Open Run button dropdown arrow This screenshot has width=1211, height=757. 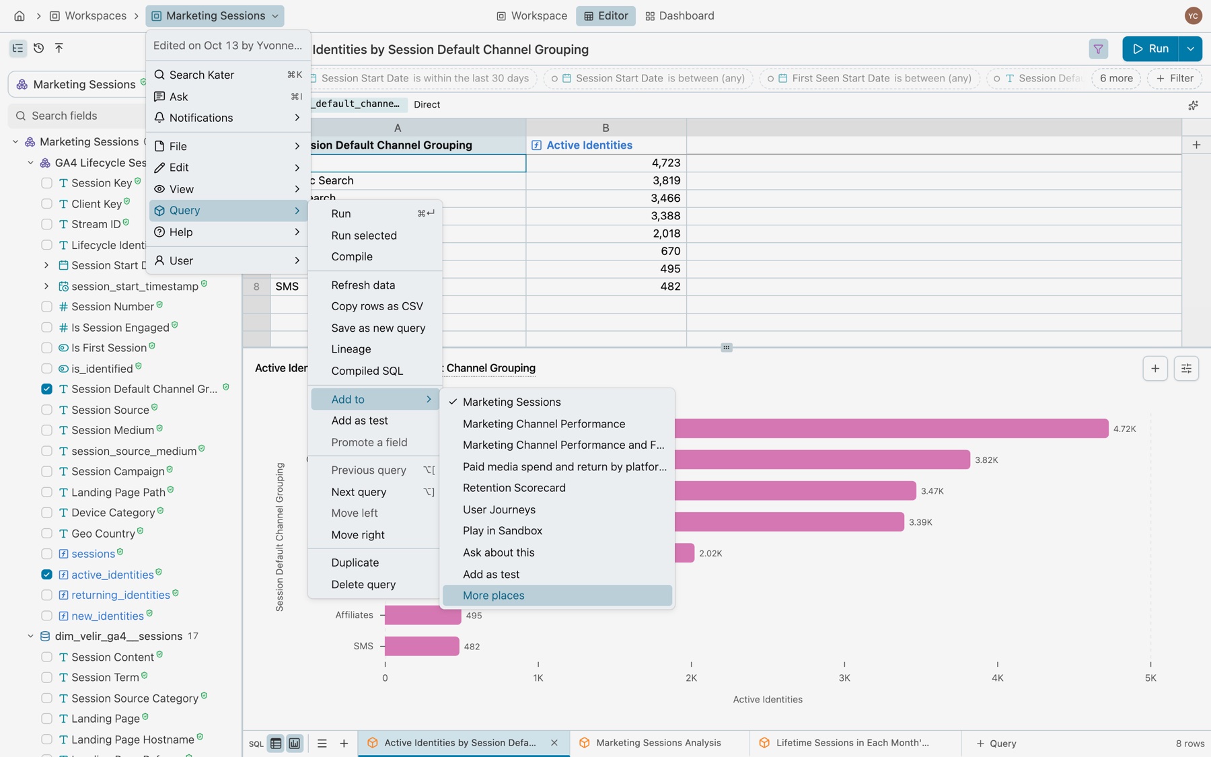(1190, 48)
